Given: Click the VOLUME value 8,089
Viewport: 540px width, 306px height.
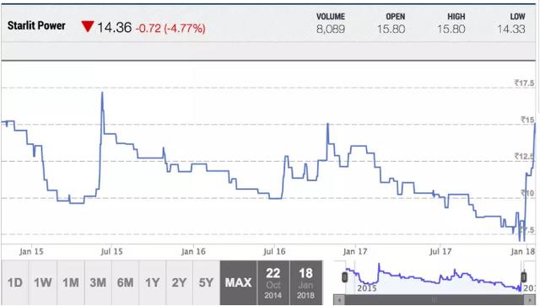Looking at the screenshot, I should (331, 29).
